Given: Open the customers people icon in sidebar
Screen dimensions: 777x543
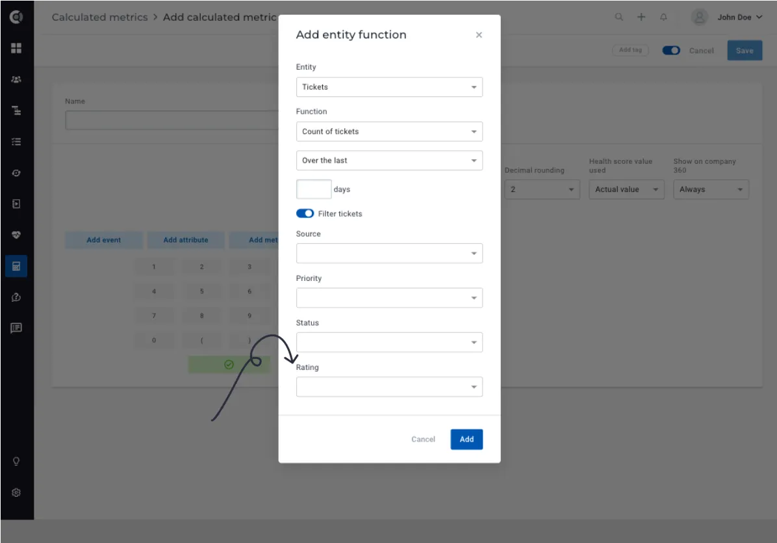Looking at the screenshot, I should click(x=16, y=79).
